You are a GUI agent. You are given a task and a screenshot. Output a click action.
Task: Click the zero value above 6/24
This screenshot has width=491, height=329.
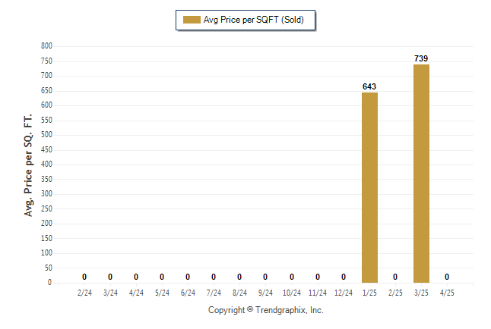188,277
